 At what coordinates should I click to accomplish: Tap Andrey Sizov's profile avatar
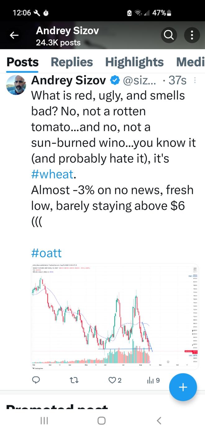point(16,85)
